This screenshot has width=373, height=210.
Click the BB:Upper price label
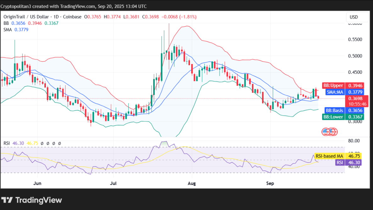click(x=333, y=85)
